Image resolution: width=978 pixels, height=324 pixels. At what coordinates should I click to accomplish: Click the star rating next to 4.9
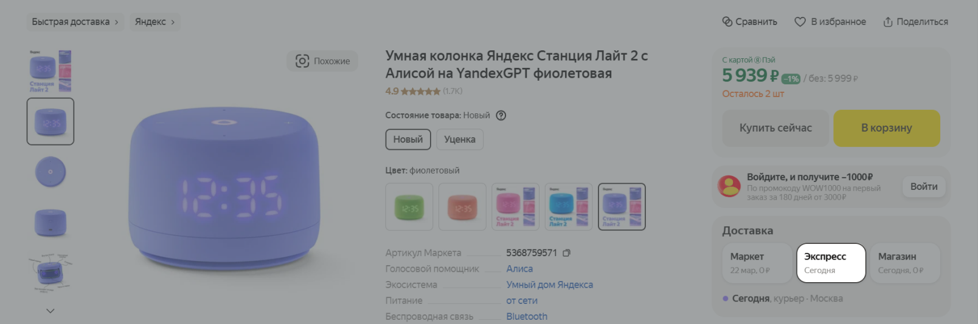[420, 92]
